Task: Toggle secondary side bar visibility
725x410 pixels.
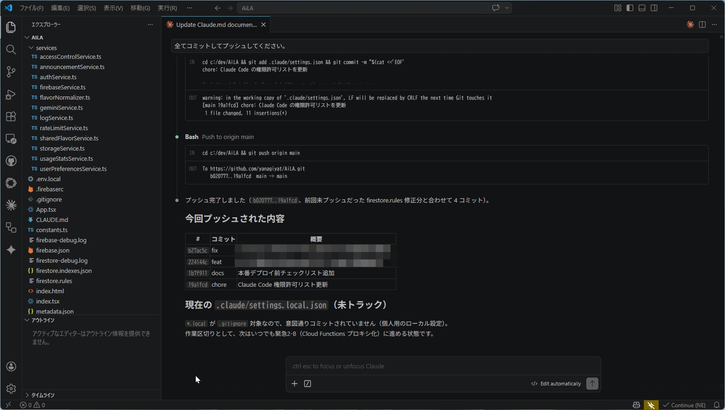Action: click(x=654, y=8)
